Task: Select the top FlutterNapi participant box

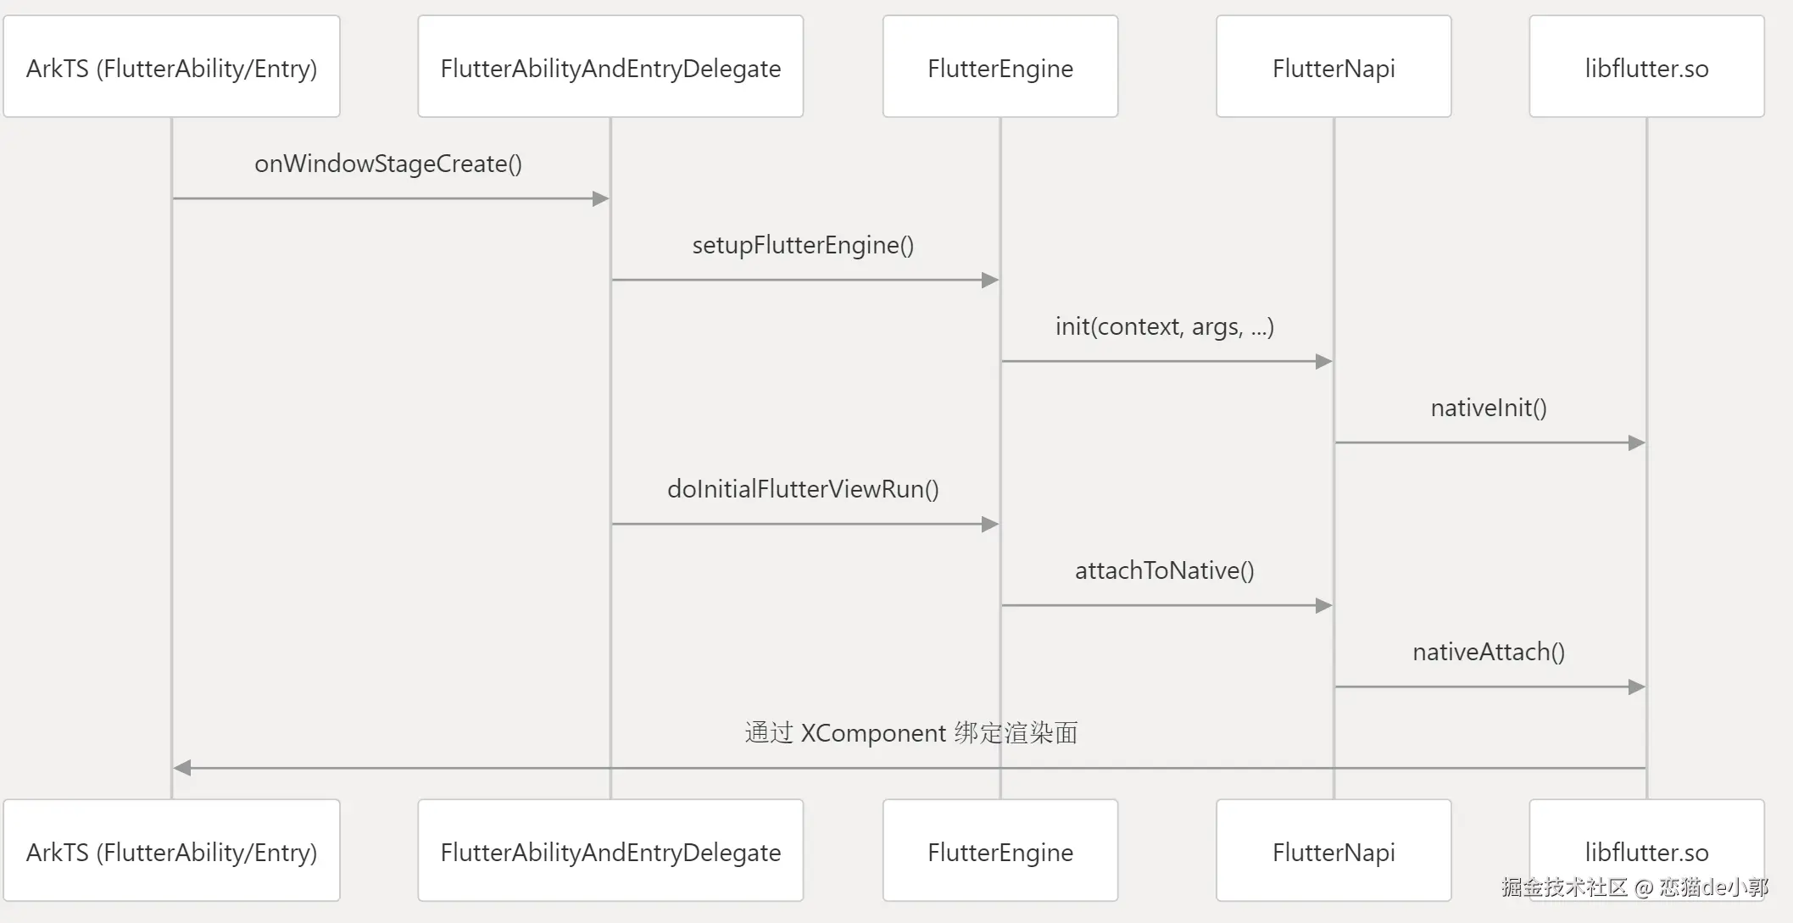Action: tap(1334, 68)
